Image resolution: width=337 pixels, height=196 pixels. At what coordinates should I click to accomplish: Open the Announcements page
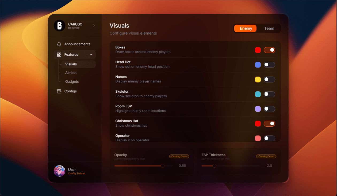[x=75, y=44]
